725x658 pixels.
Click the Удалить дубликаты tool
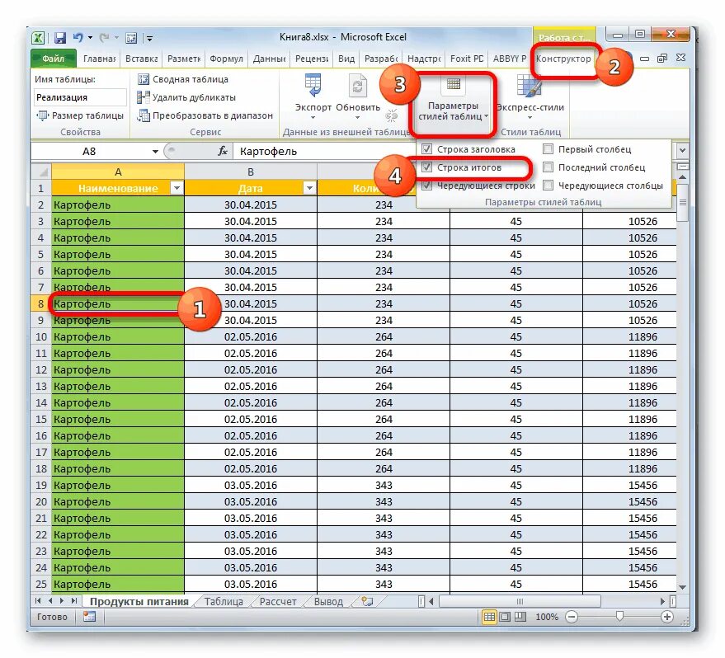tap(186, 97)
